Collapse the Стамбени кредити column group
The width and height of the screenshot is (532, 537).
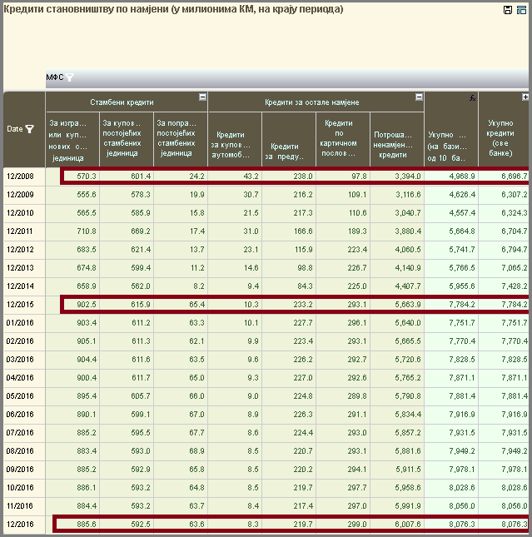pos(202,97)
